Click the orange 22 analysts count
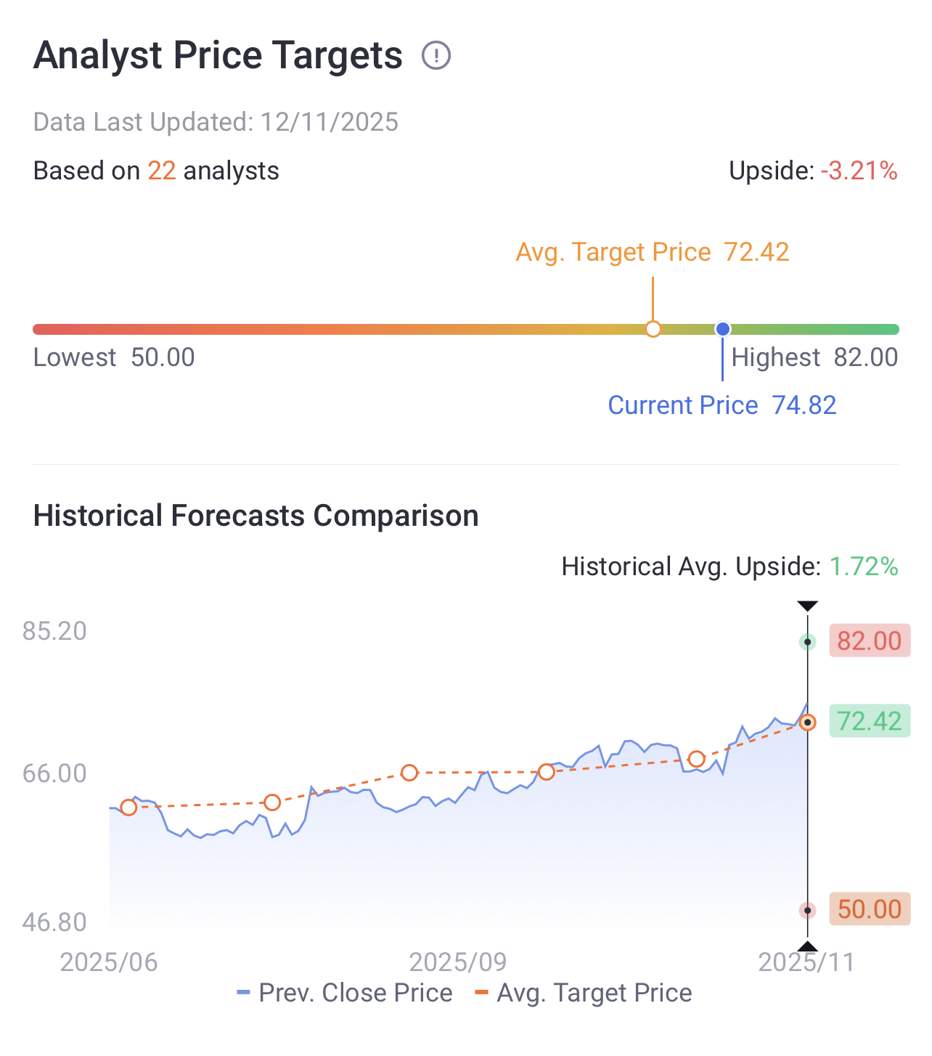 (x=162, y=171)
